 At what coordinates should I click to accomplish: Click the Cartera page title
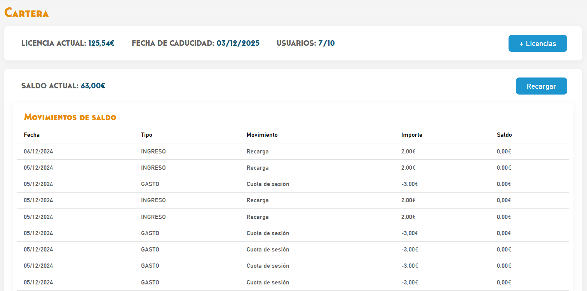26,13
